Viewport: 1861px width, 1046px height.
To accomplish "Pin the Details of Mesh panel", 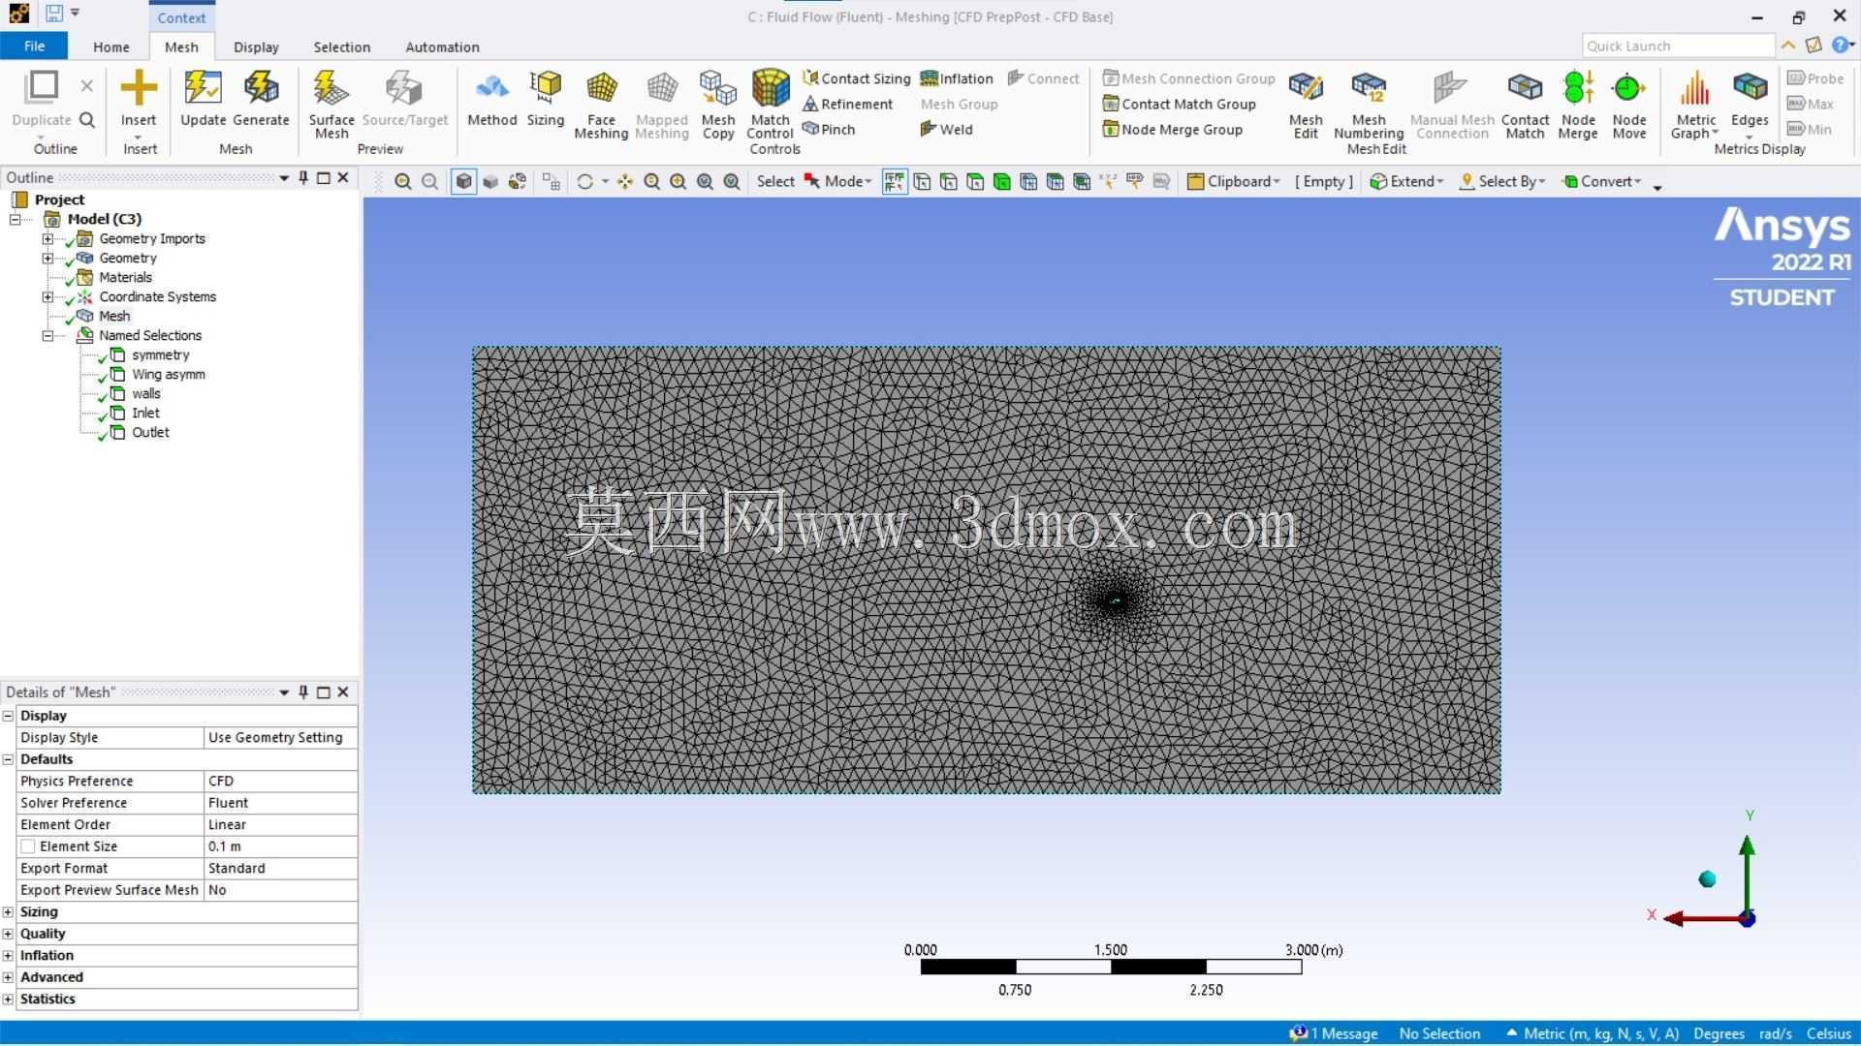I will click(x=303, y=692).
